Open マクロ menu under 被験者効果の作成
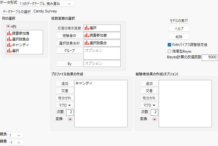The image size is (218, 146). (x=149, y=105)
